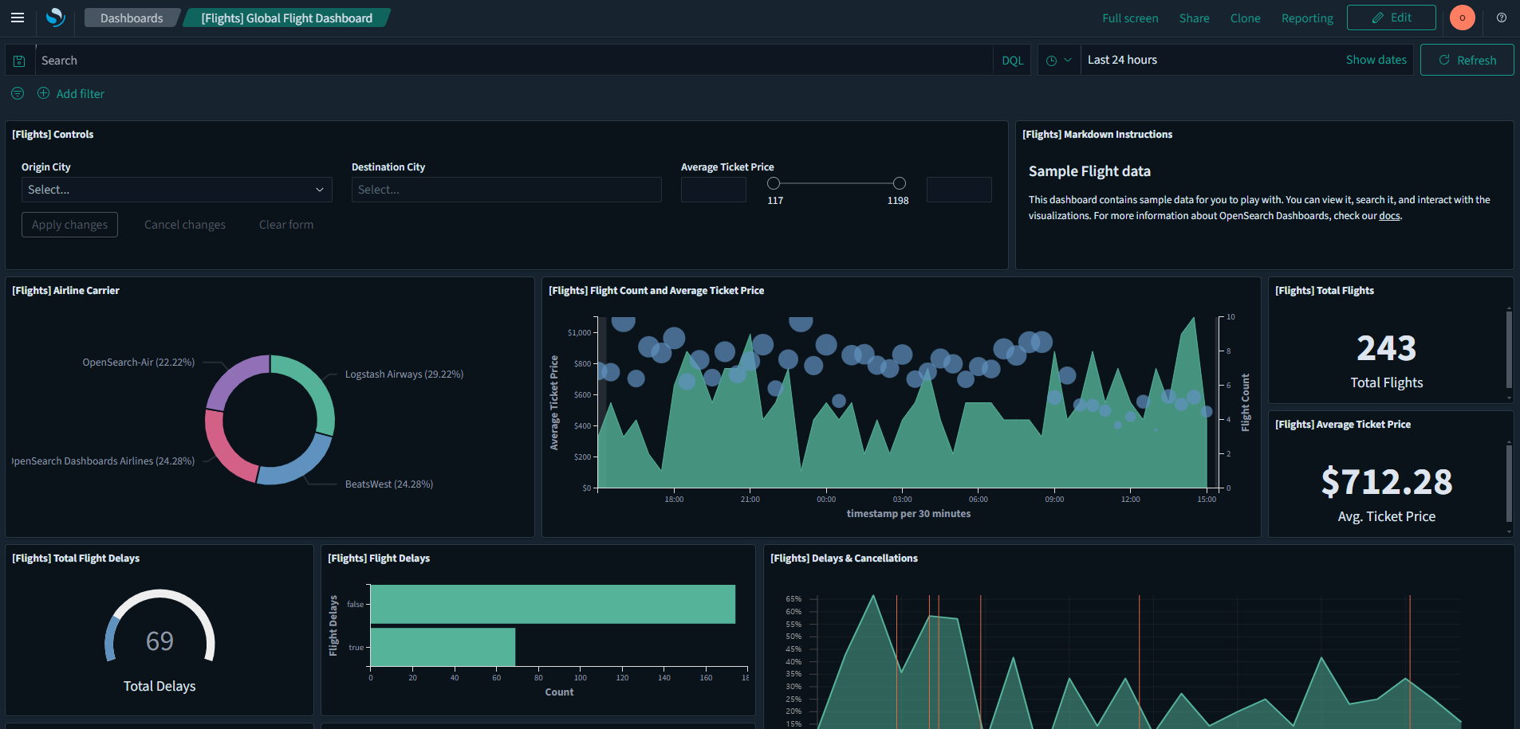
Task: Open the docs link in Markdown Instructions
Action: coord(1389,216)
